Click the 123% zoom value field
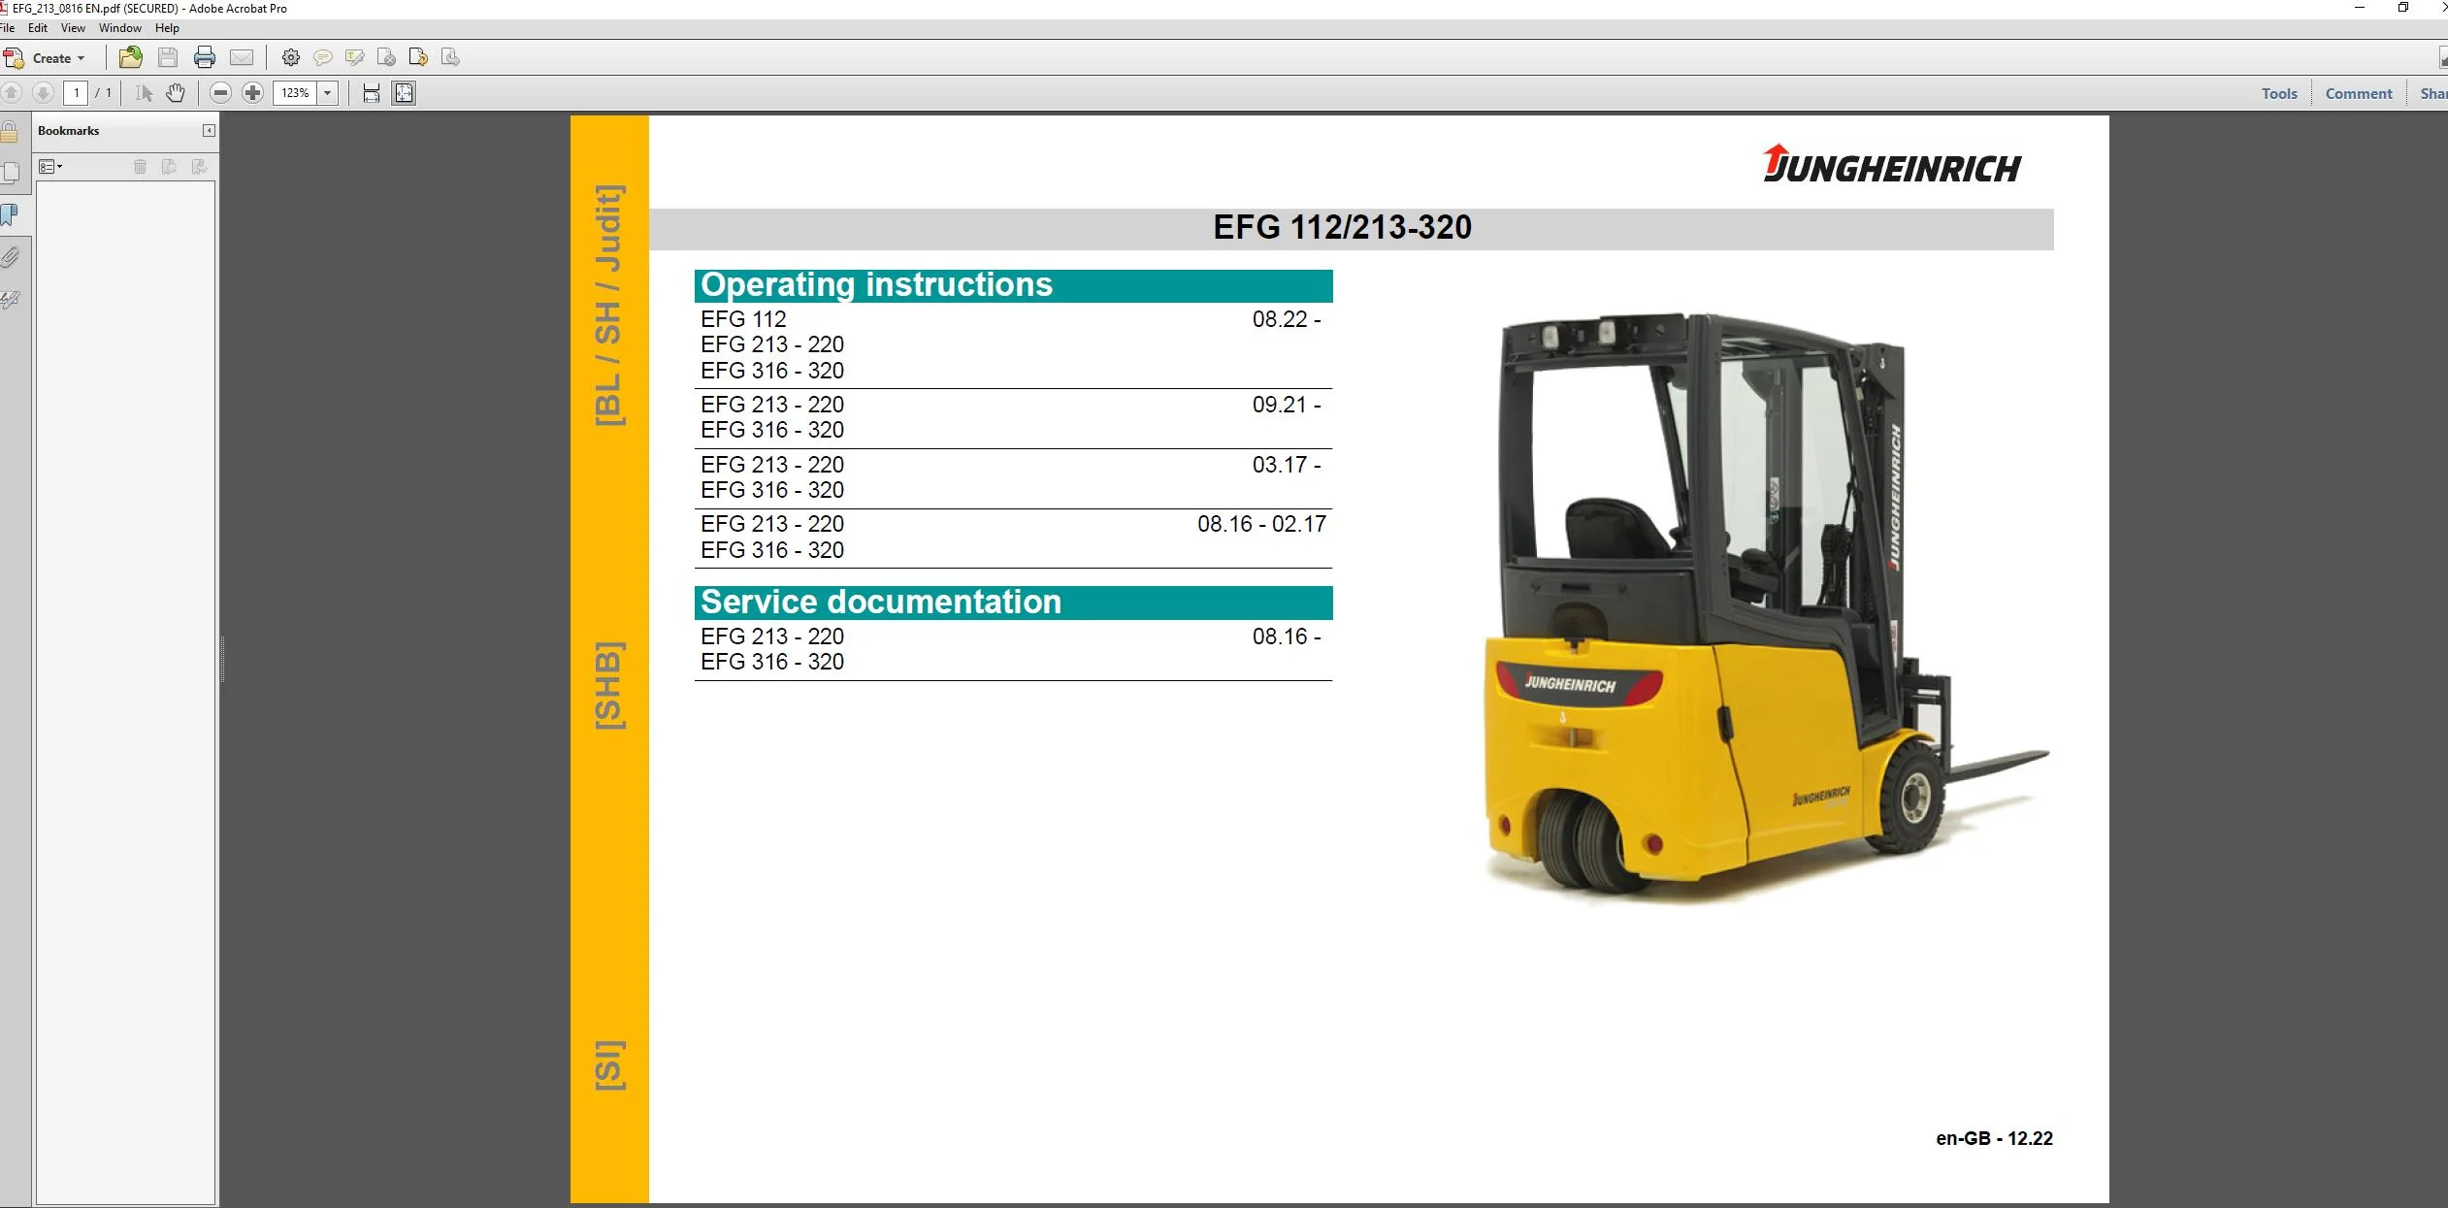This screenshot has height=1208, width=2448. pyautogui.click(x=296, y=93)
